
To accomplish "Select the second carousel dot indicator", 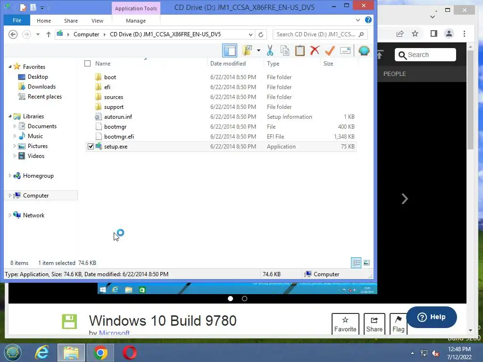I will point(244,298).
